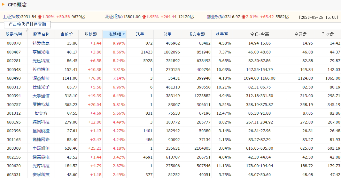Click change amount +25.21 for 中际旭创
The height and width of the screenshot is (178, 341).
click(94, 148)
